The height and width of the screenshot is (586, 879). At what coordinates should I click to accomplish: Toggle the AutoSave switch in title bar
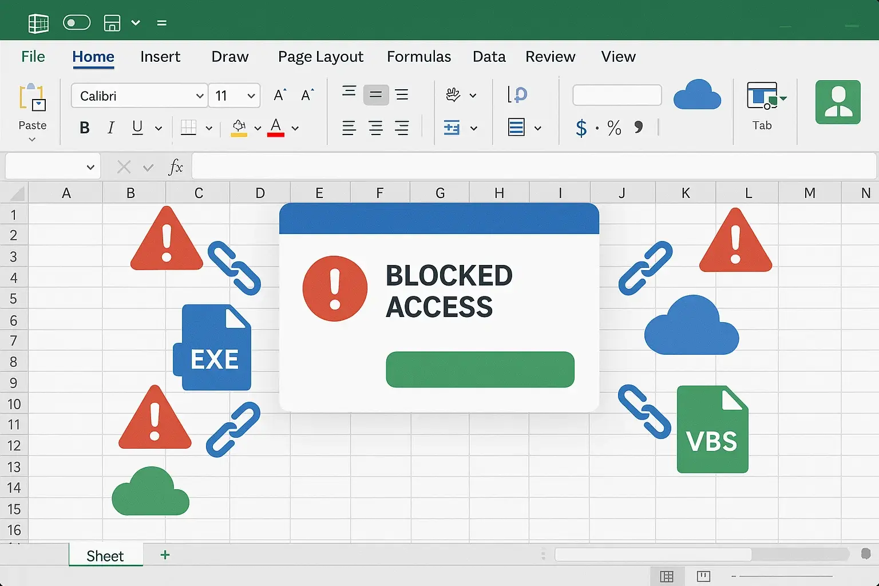[x=77, y=23]
